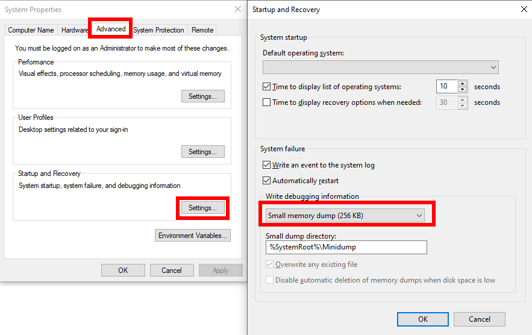The image size is (532, 335).
Task: Toggle Time to display list of operating systems
Action: 267,87
